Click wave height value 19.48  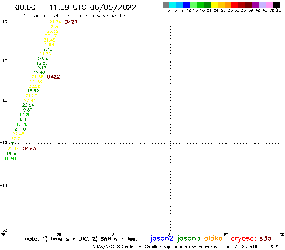tap(47, 49)
